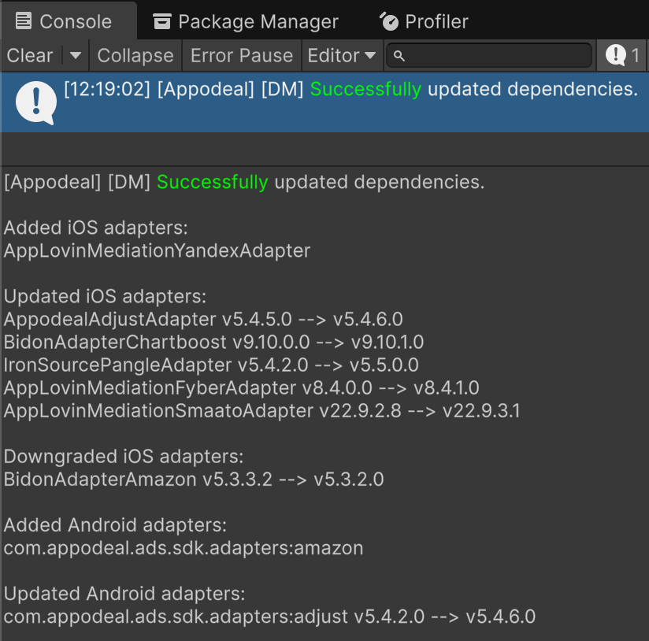Click the 'Added iOS adapters:' heading
Image resolution: width=649 pixels, height=641 pixels.
pyautogui.click(x=95, y=228)
